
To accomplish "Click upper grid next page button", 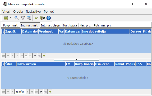I will point(21,56).
